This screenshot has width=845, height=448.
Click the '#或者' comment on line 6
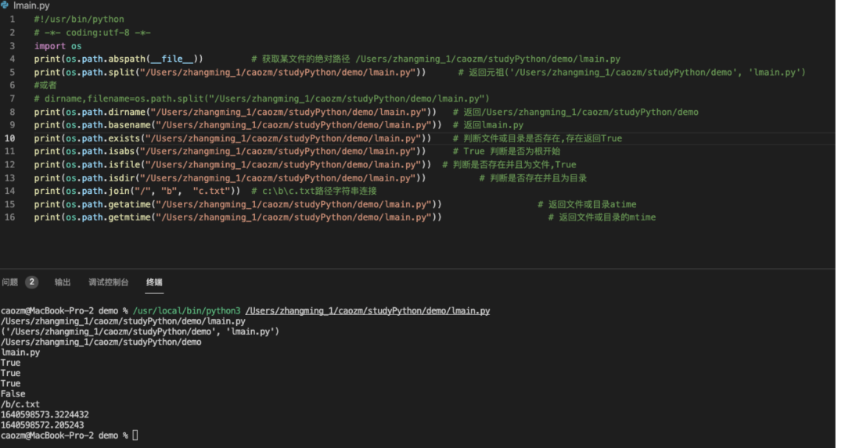(x=45, y=85)
